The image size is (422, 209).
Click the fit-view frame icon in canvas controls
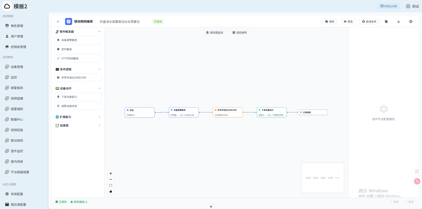point(111,185)
